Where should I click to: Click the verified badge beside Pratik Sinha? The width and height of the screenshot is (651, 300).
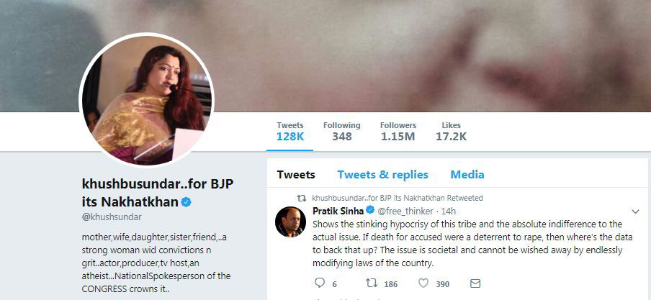(370, 210)
